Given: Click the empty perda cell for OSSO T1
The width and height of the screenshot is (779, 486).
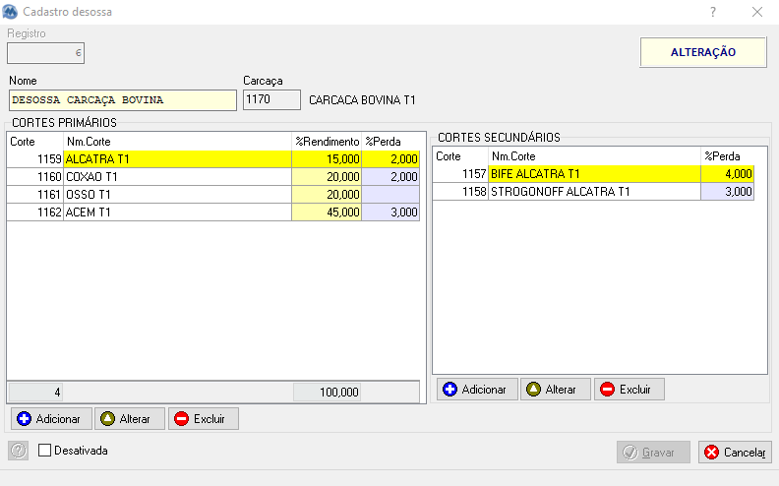Looking at the screenshot, I should tap(390, 194).
